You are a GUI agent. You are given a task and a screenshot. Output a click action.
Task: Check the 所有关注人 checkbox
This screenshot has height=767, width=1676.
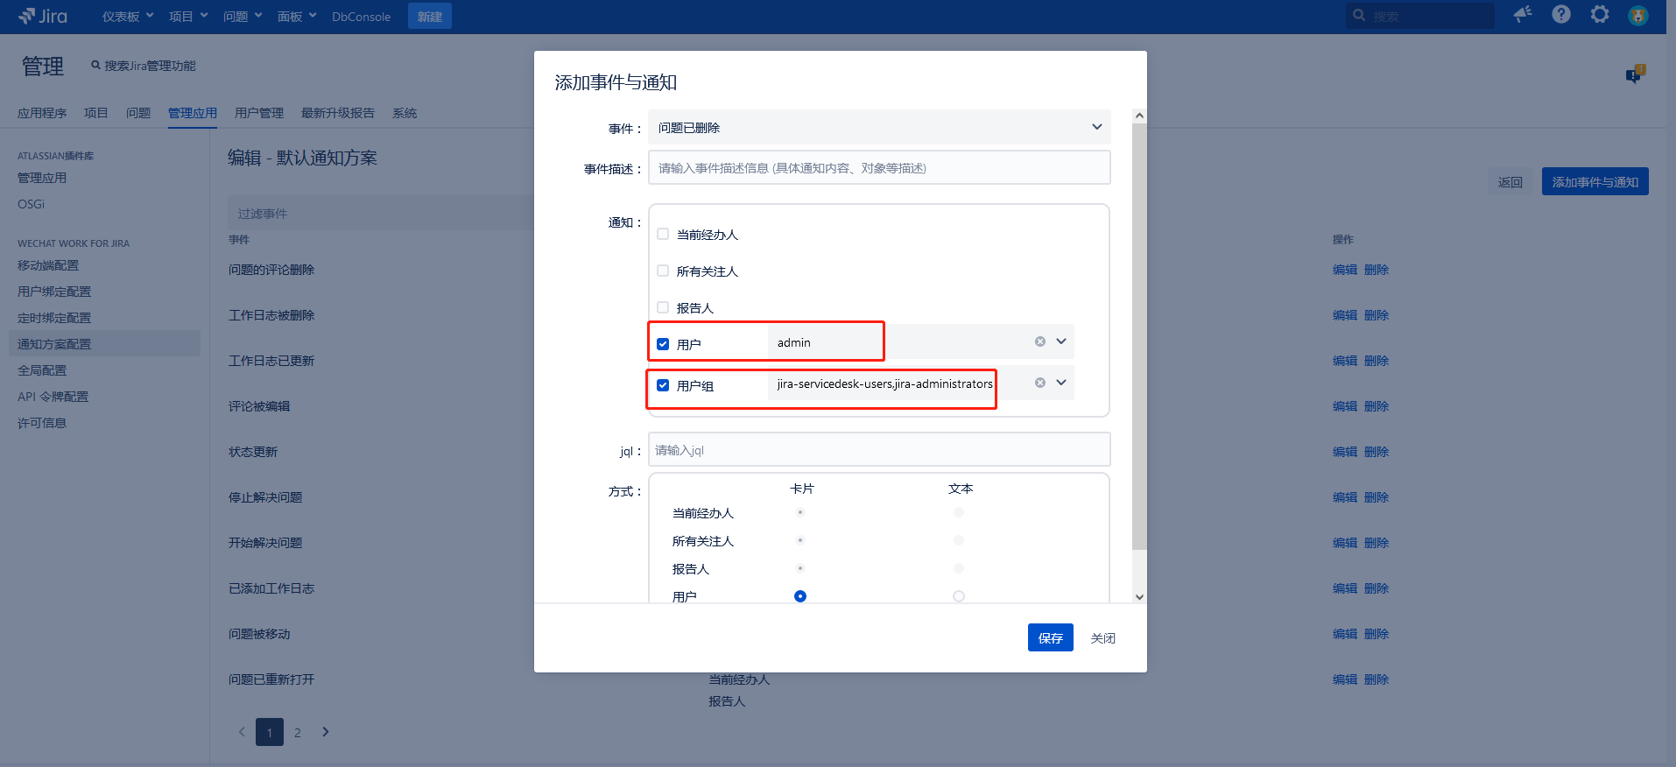[663, 271]
